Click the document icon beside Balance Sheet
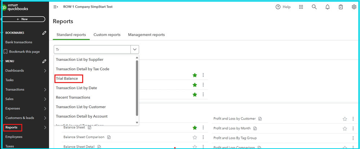This screenshot has height=149, width=360. [89, 127]
